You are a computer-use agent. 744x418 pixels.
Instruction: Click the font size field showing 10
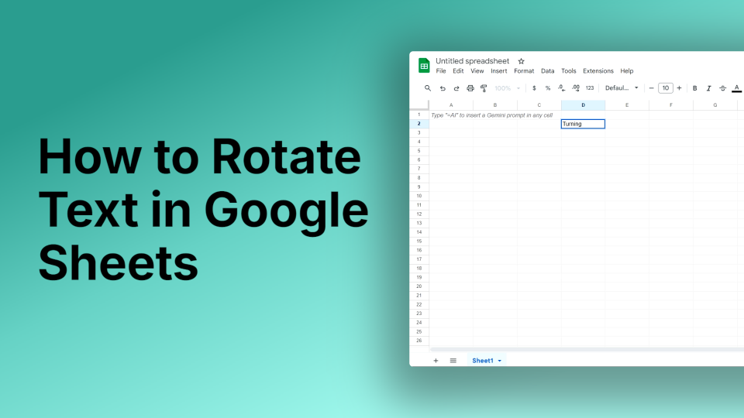pos(665,88)
